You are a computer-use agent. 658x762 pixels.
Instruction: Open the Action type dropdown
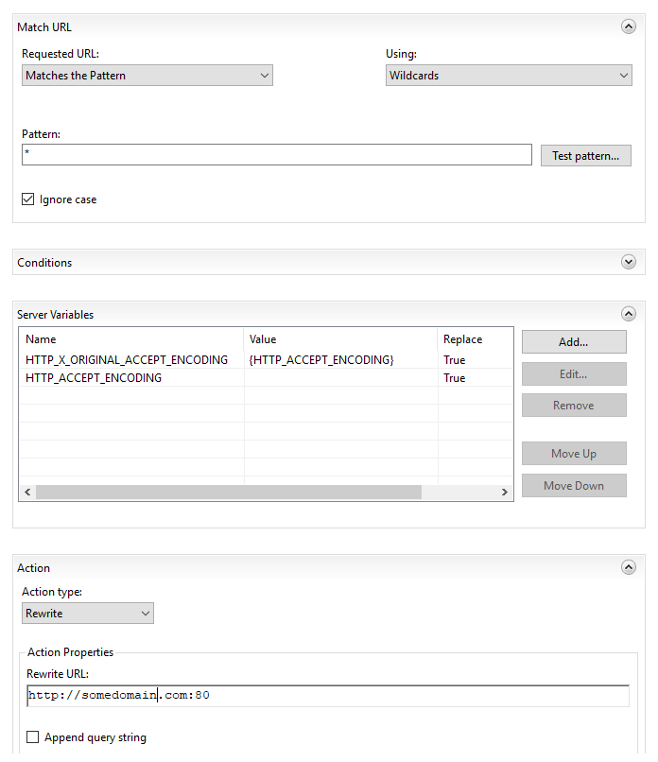[x=88, y=614]
